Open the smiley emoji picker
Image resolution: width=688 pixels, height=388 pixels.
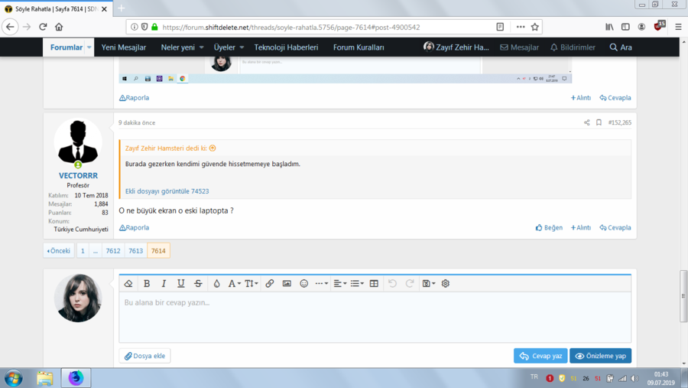tap(303, 283)
